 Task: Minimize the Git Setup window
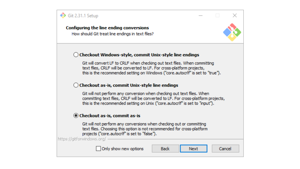tap(200, 16)
